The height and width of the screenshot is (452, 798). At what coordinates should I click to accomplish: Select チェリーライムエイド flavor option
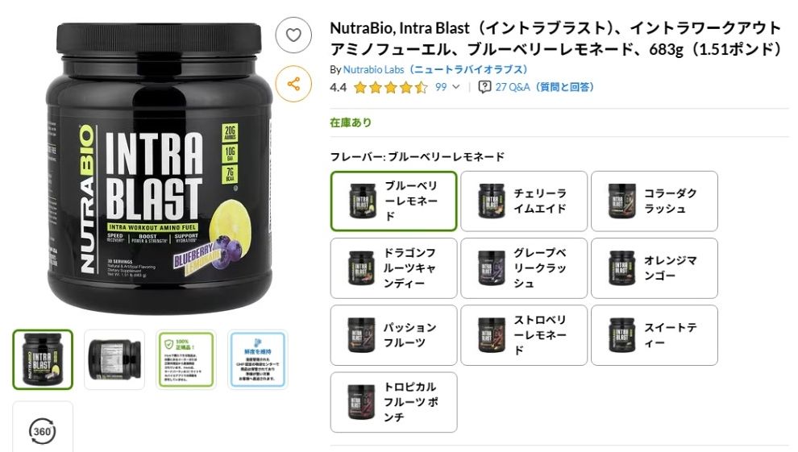point(524,201)
